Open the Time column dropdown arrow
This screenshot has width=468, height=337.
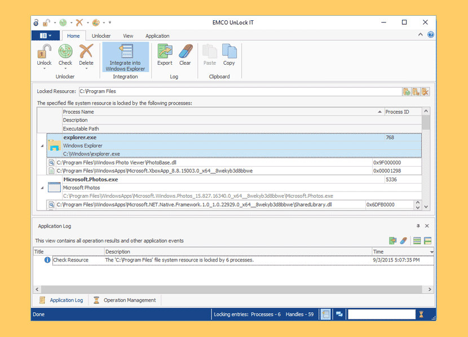point(431,252)
